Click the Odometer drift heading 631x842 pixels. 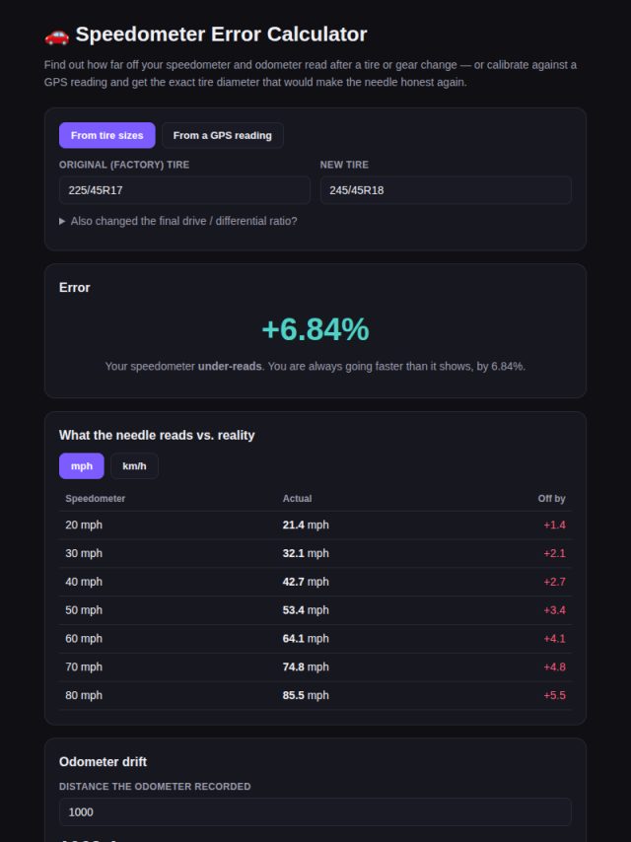[103, 761]
